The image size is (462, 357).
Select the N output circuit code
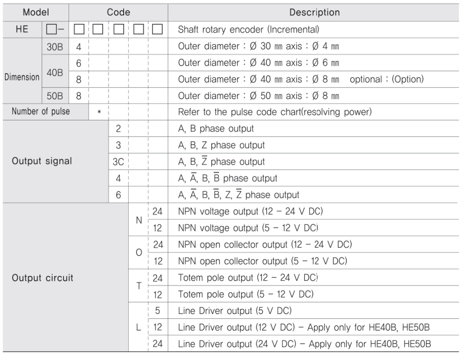pos(139,220)
